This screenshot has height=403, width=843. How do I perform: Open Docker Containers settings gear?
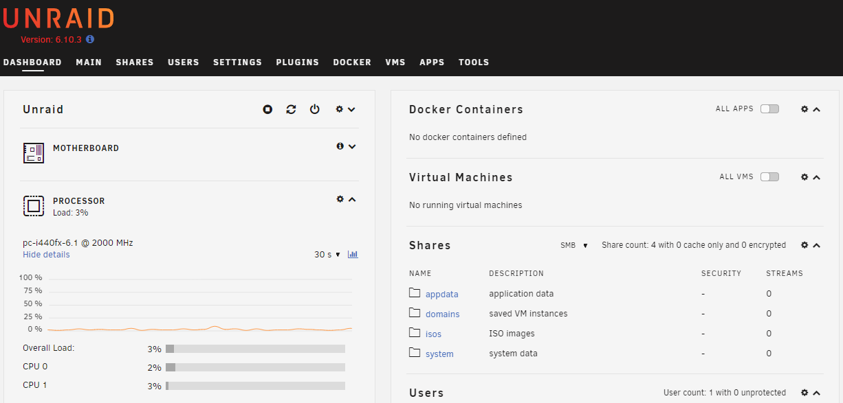coord(804,109)
